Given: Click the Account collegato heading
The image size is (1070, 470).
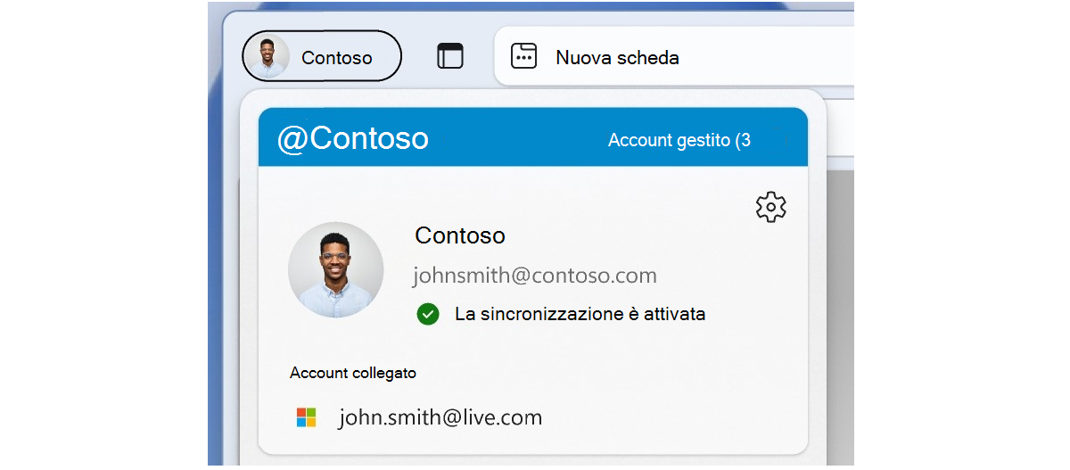Looking at the screenshot, I should (x=353, y=373).
